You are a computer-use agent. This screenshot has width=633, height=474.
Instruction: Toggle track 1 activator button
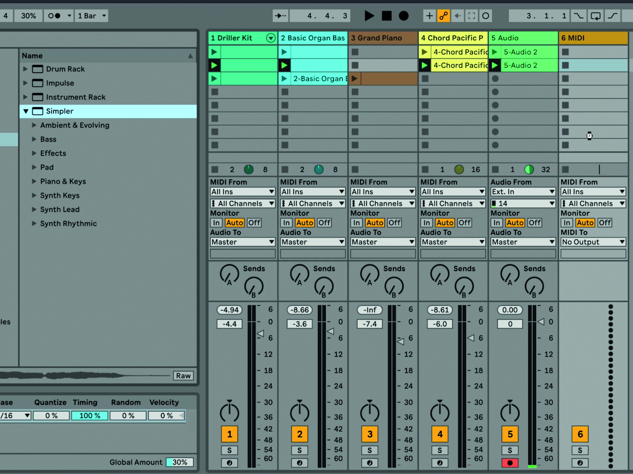pos(229,434)
